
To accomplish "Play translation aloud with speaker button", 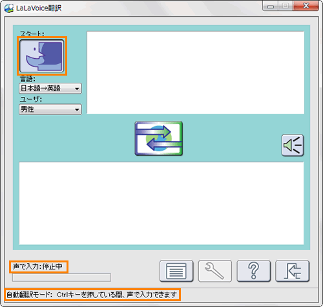I will [293, 145].
